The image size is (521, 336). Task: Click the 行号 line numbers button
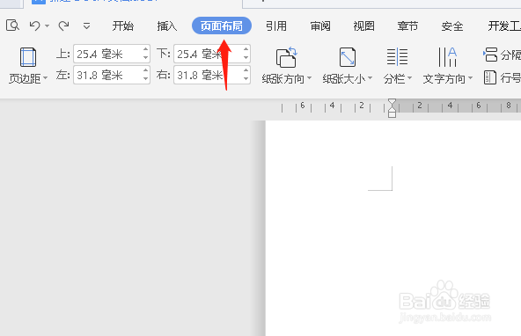click(x=502, y=77)
